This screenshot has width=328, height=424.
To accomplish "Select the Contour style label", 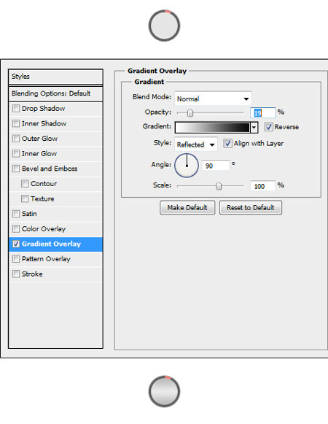I will click(x=44, y=184).
